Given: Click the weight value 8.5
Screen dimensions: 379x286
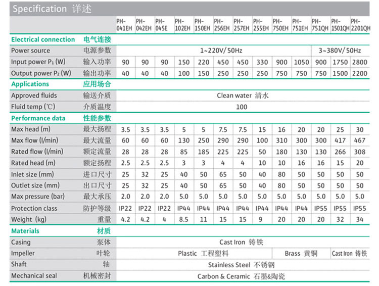Looking at the screenshot, I should coord(184,219).
